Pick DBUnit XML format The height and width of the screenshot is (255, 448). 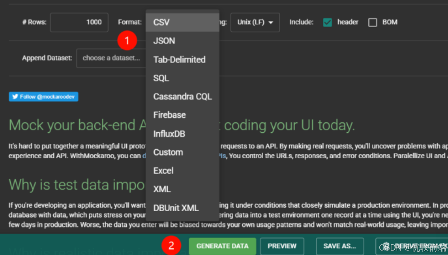point(183,208)
